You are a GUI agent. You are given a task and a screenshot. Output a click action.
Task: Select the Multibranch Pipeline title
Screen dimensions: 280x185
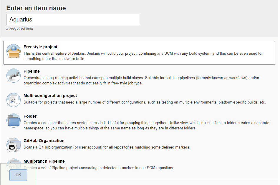pos(44,161)
